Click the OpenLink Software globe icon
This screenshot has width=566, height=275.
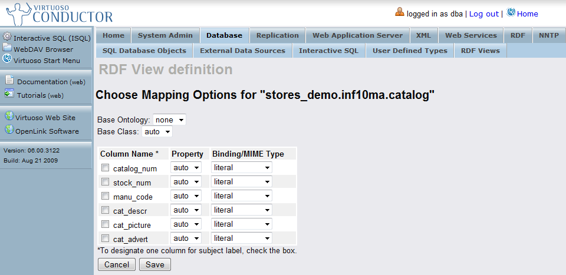(9, 130)
